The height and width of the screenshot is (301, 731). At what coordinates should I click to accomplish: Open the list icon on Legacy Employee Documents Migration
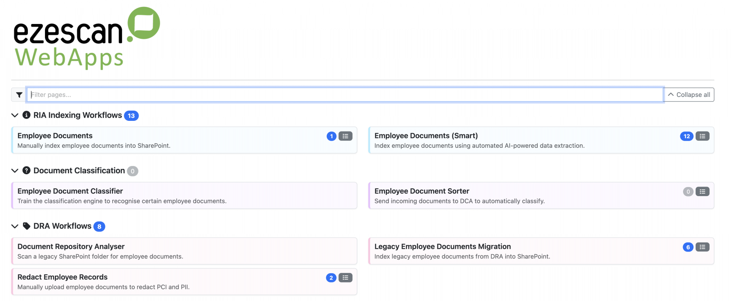(x=702, y=247)
